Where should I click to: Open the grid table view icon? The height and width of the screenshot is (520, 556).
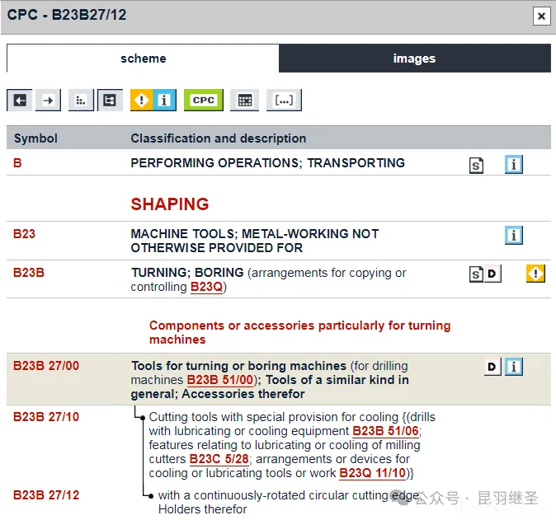pos(244,101)
